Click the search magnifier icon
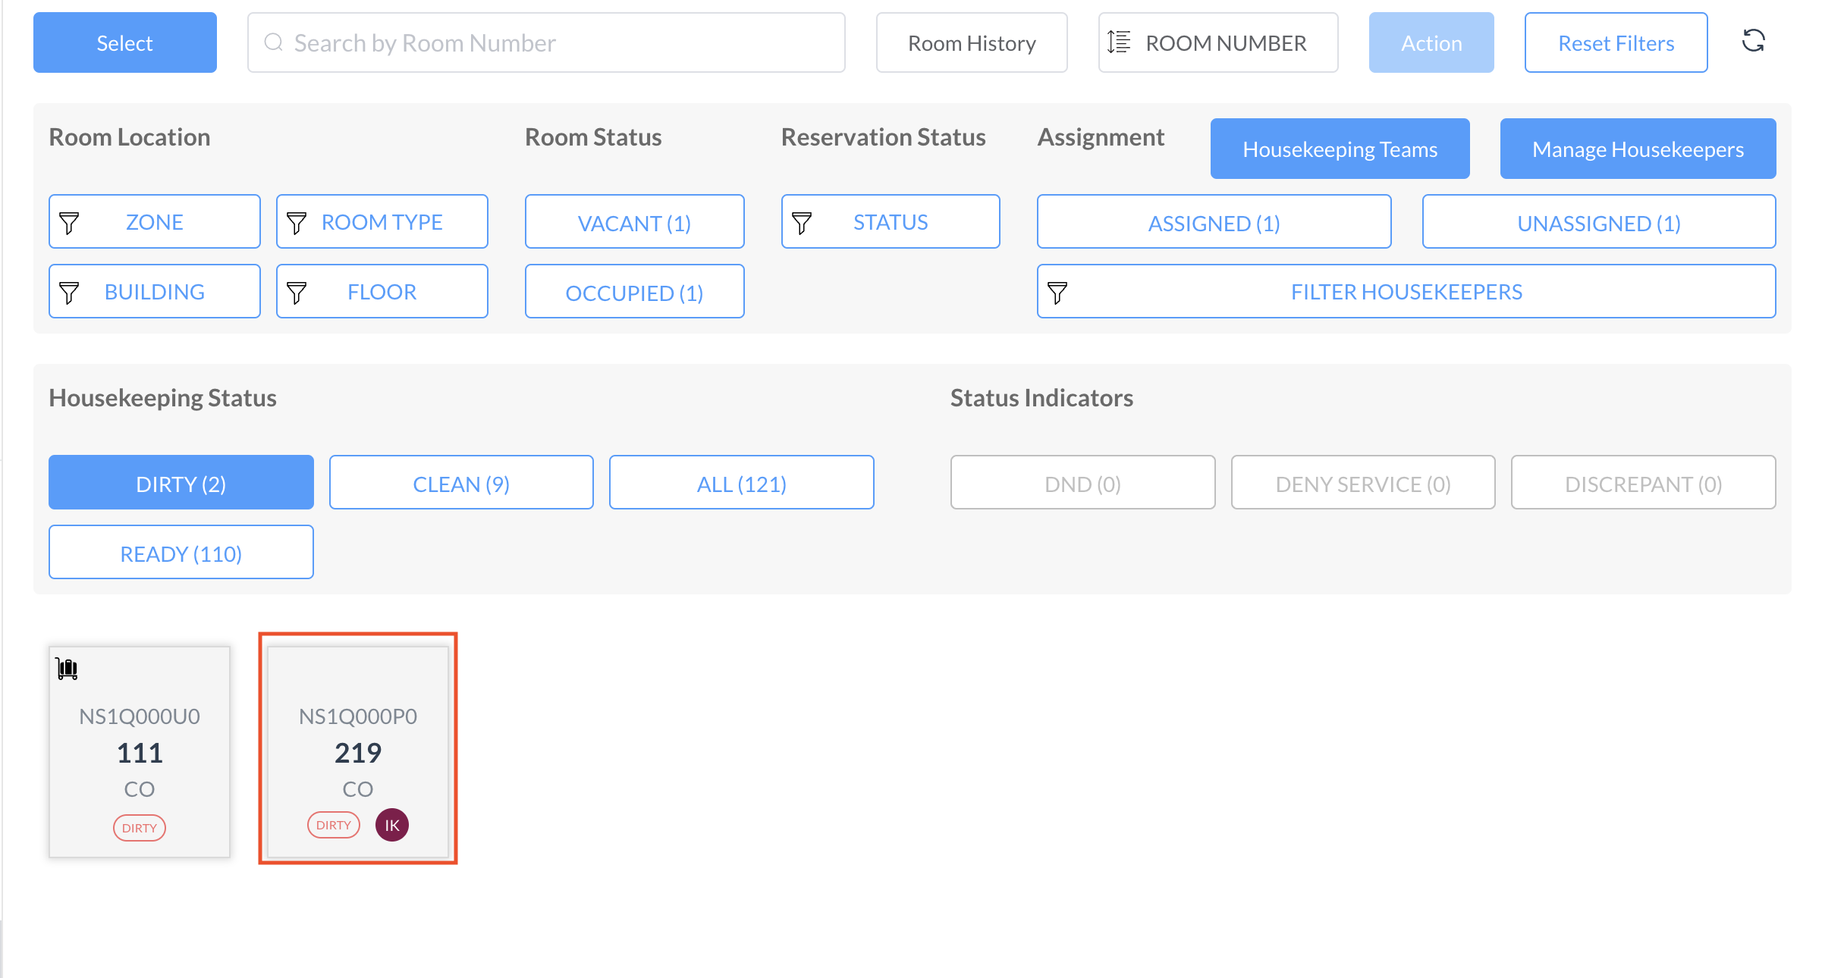Screen dimensions: 1822x978 (x=273, y=42)
